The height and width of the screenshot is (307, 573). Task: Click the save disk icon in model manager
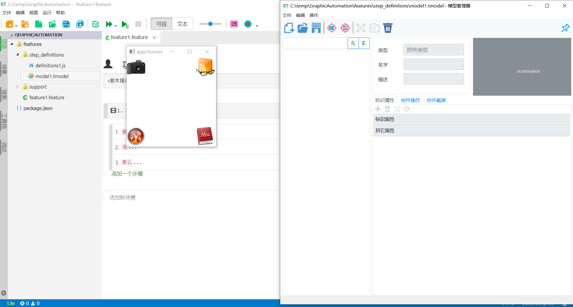click(x=316, y=28)
